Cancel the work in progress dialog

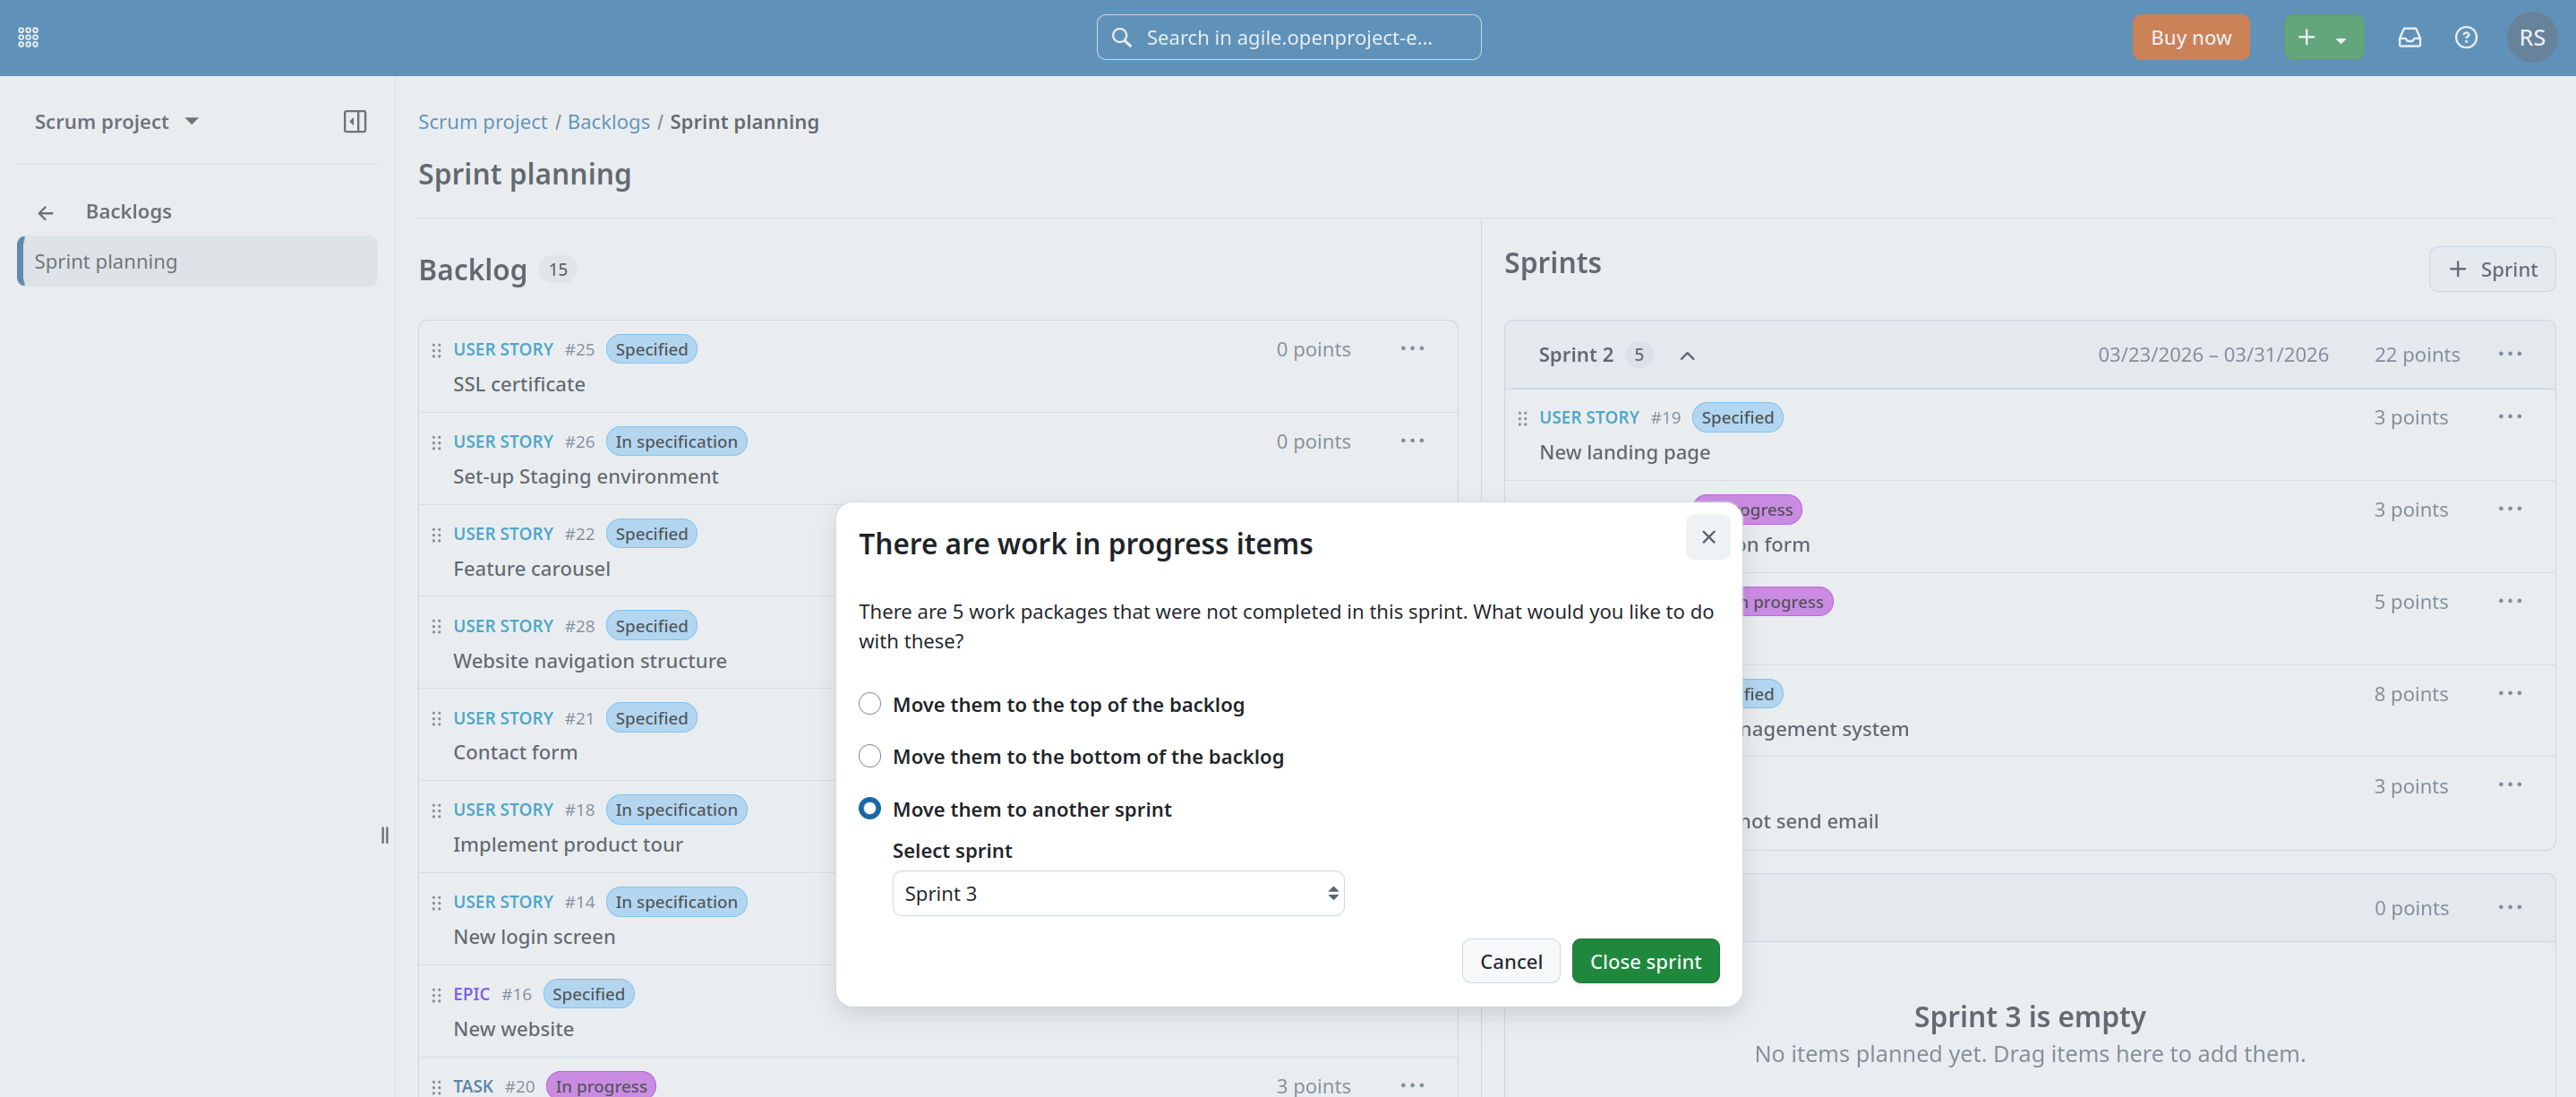pyautogui.click(x=1510, y=961)
